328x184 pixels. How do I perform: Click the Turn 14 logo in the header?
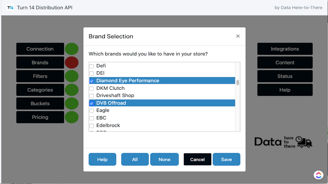click(x=10, y=8)
